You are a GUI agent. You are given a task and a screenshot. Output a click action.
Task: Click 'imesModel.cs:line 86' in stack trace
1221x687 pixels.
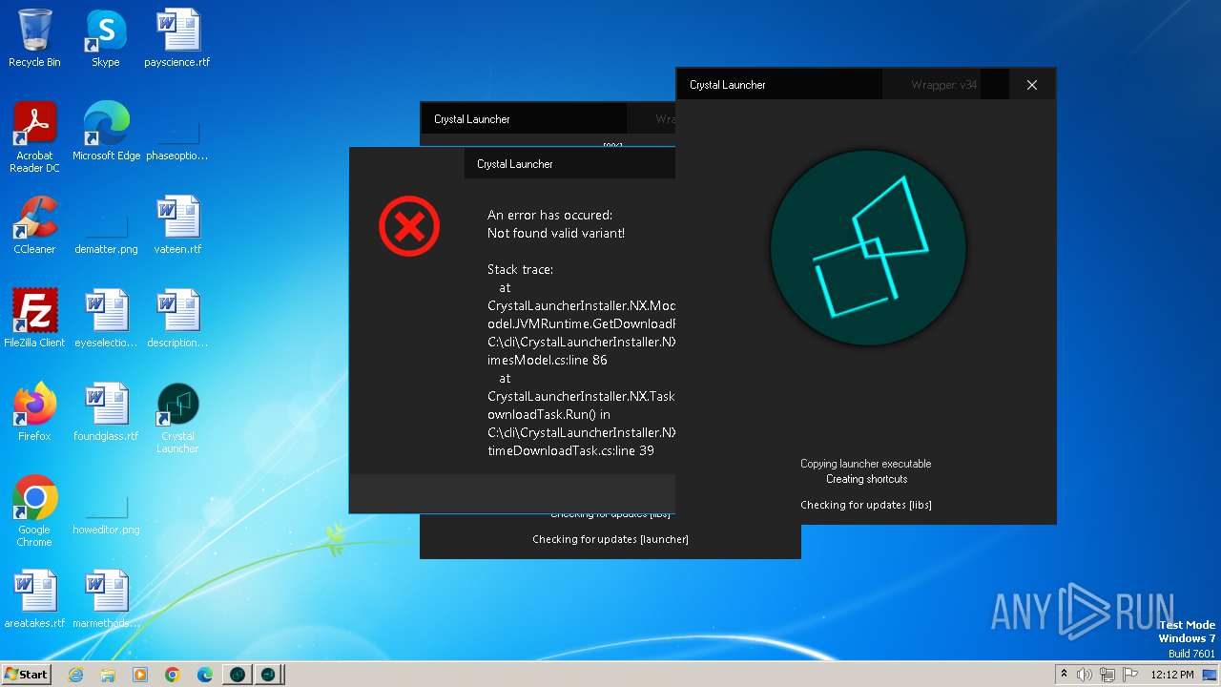pyautogui.click(x=548, y=360)
